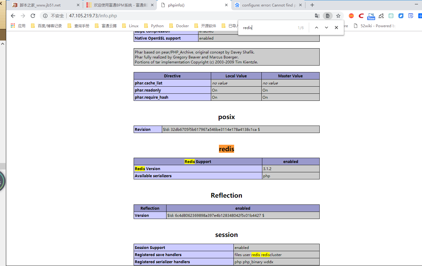The width and height of the screenshot is (422, 266).
Task: Open the blue tag extension icon
Action: click(x=401, y=16)
